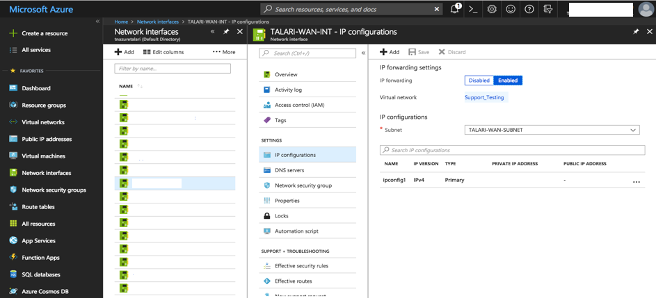Click Network security groups shield icon

[x=13, y=190]
